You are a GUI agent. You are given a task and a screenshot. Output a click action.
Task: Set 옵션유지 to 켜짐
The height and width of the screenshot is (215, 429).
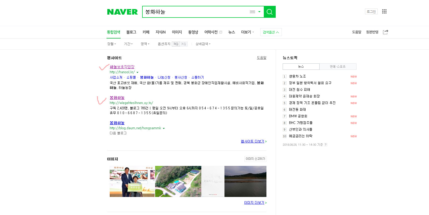click(x=184, y=44)
